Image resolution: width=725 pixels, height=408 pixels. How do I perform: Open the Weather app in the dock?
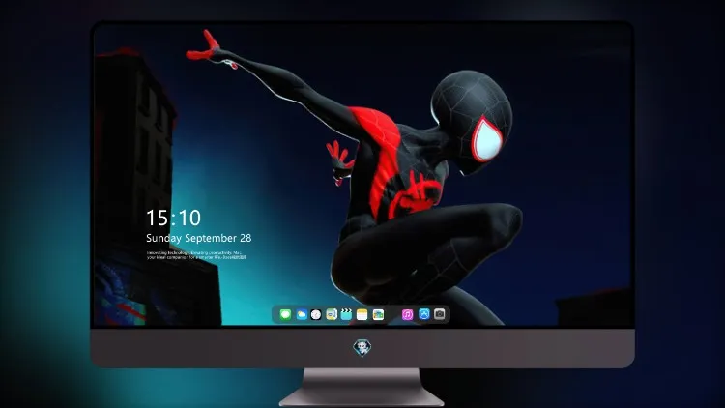(302, 314)
